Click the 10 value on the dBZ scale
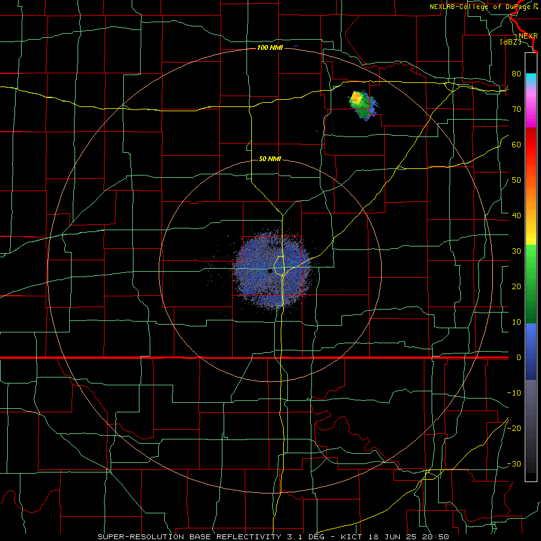Image resolution: width=541 pixels, height=541 pixels. (x=516, y=322)
